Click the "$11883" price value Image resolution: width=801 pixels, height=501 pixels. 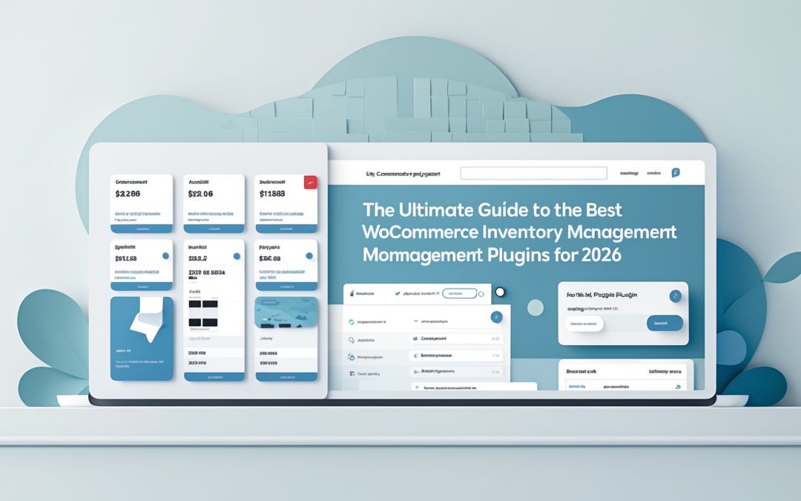pyautogui.click(x=272, y=194)
